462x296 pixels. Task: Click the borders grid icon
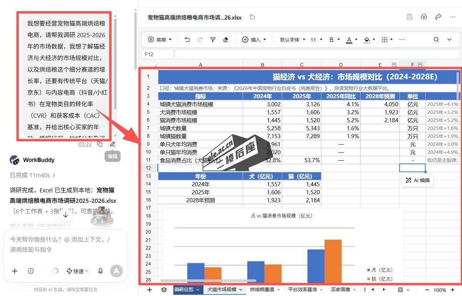[x=384, y=40]
